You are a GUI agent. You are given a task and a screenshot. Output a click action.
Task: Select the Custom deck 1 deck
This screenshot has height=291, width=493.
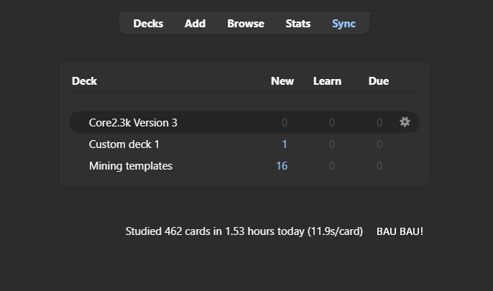124,144
